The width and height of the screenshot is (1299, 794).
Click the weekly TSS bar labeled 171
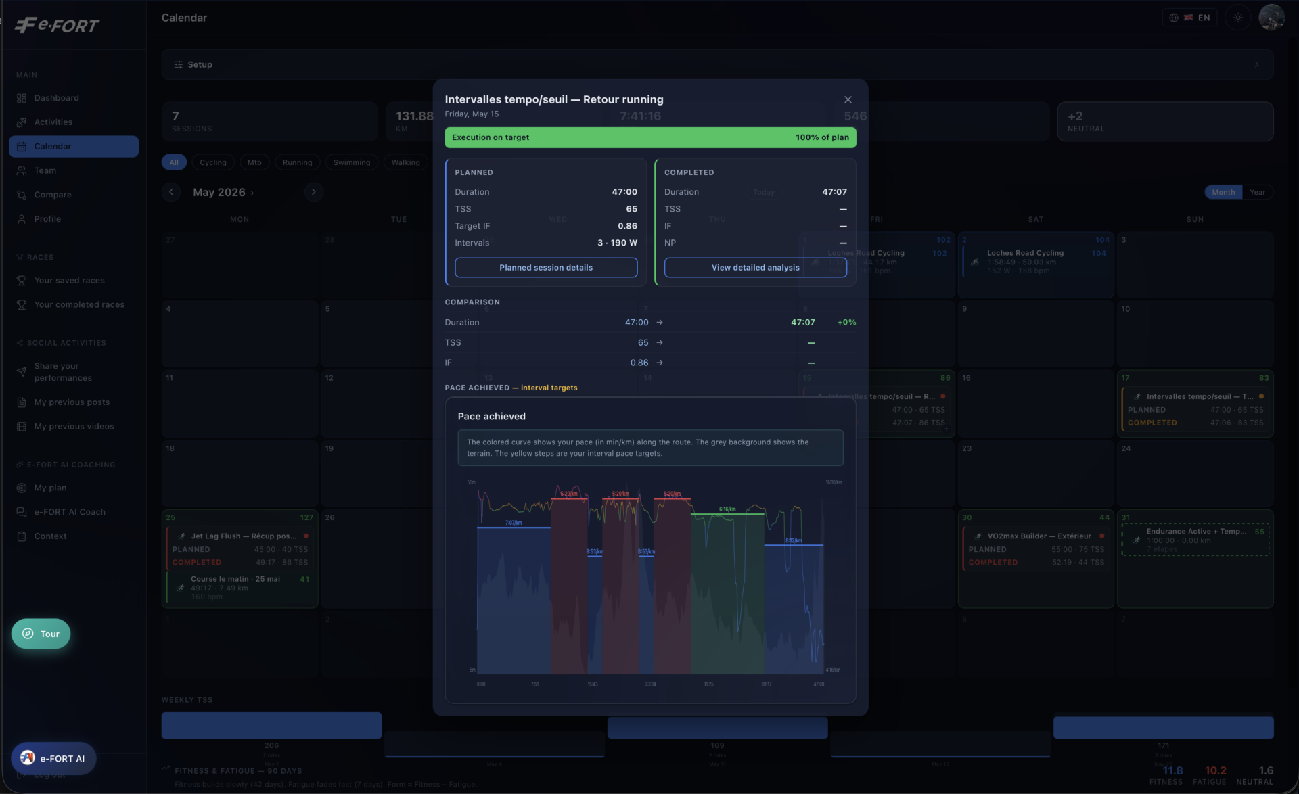point(1163,727)
